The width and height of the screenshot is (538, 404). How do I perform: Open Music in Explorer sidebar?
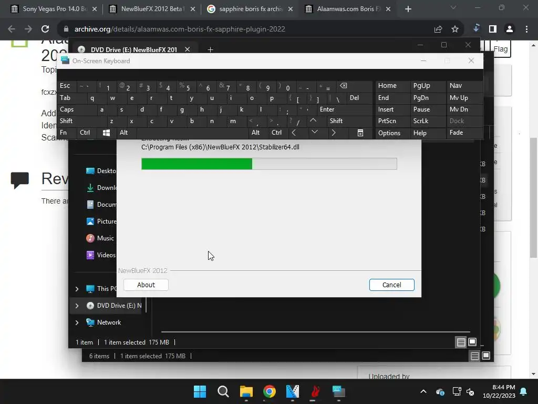[x=100, y=238]
